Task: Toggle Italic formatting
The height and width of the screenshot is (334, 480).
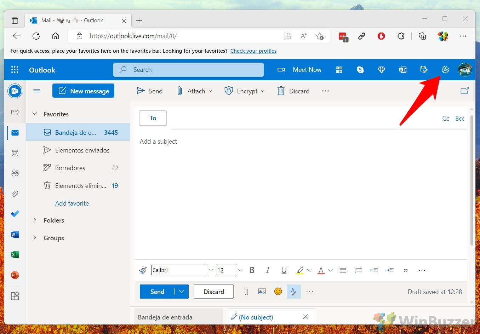Action: click(x=268, y=270)
